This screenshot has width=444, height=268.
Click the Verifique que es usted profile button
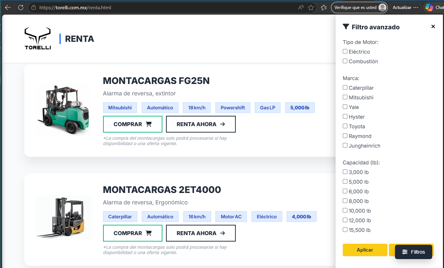coord(359,7)
